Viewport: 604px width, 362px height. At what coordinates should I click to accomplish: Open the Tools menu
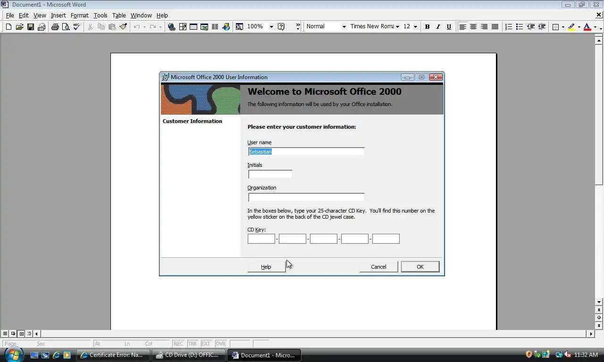(100, 15)
